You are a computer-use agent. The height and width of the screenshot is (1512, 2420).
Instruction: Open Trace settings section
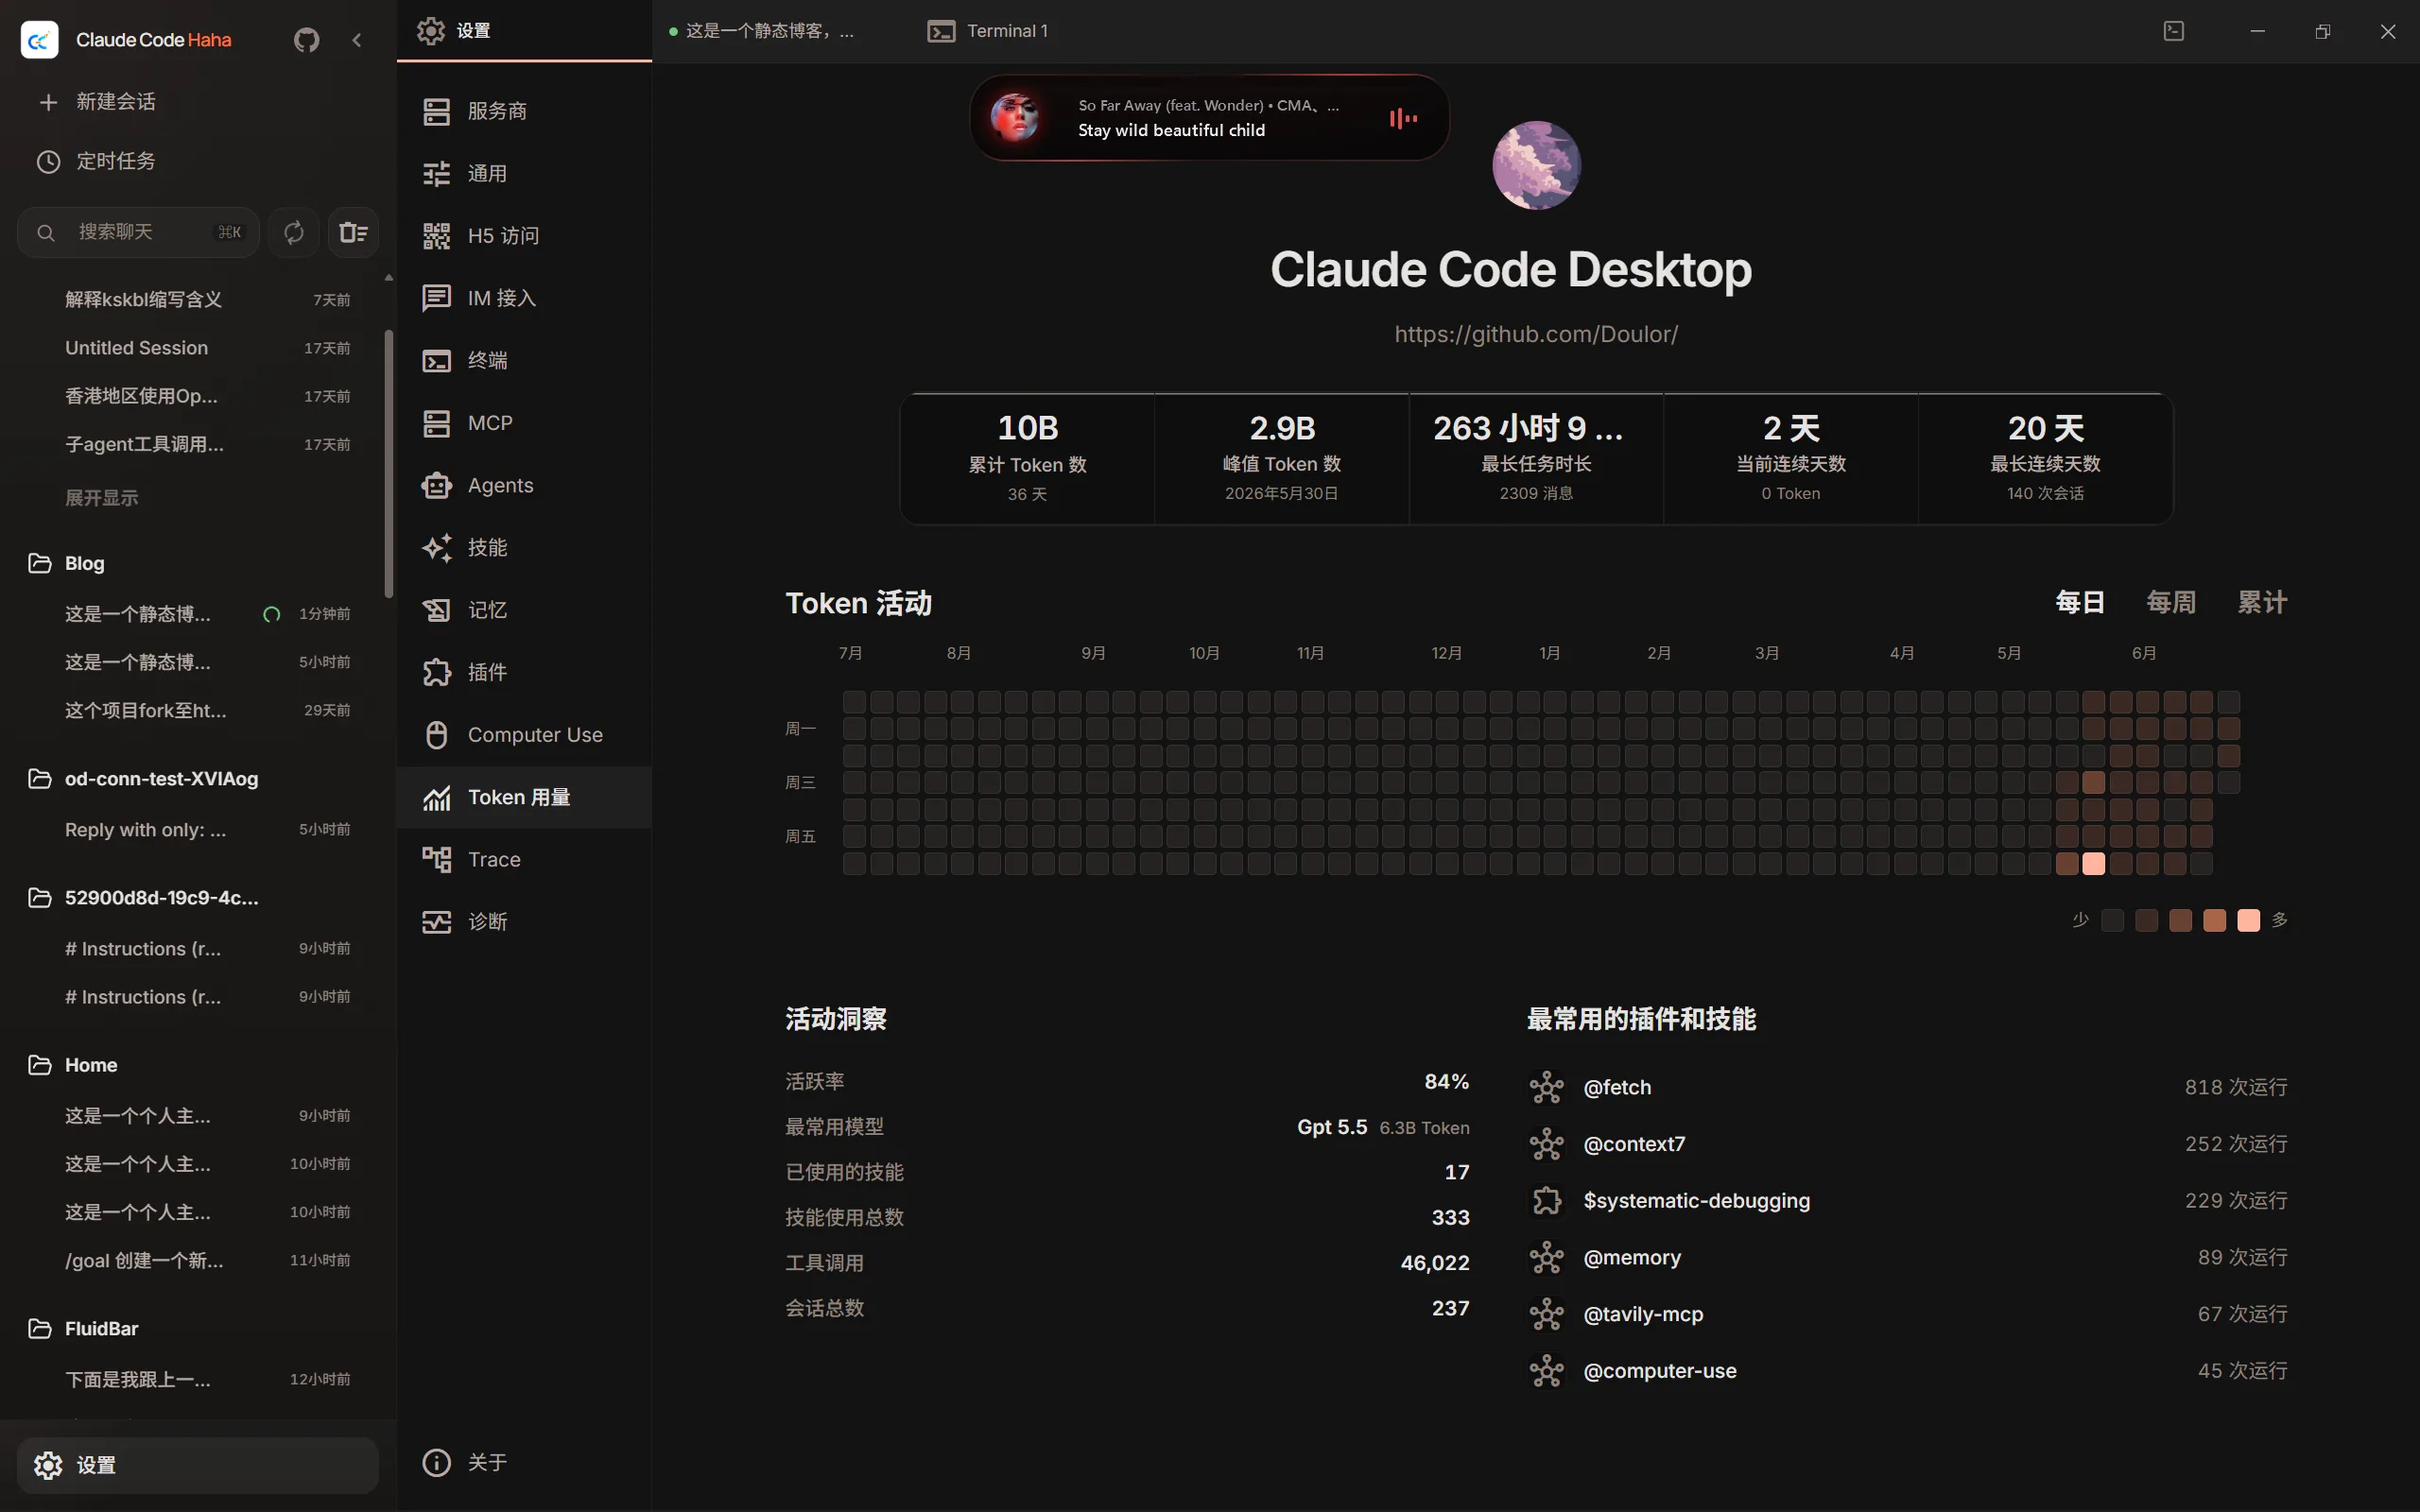(x=524, y=859)
